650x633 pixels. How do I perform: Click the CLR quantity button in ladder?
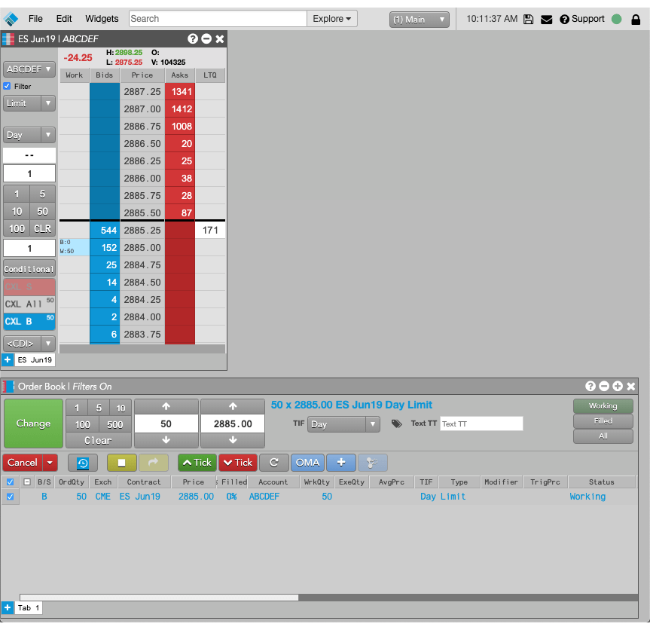pyautogui.click(x=42, y=228)
